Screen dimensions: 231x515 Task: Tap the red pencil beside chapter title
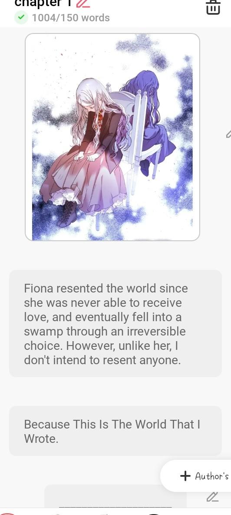pyautogui.click(x=83, y=3)
